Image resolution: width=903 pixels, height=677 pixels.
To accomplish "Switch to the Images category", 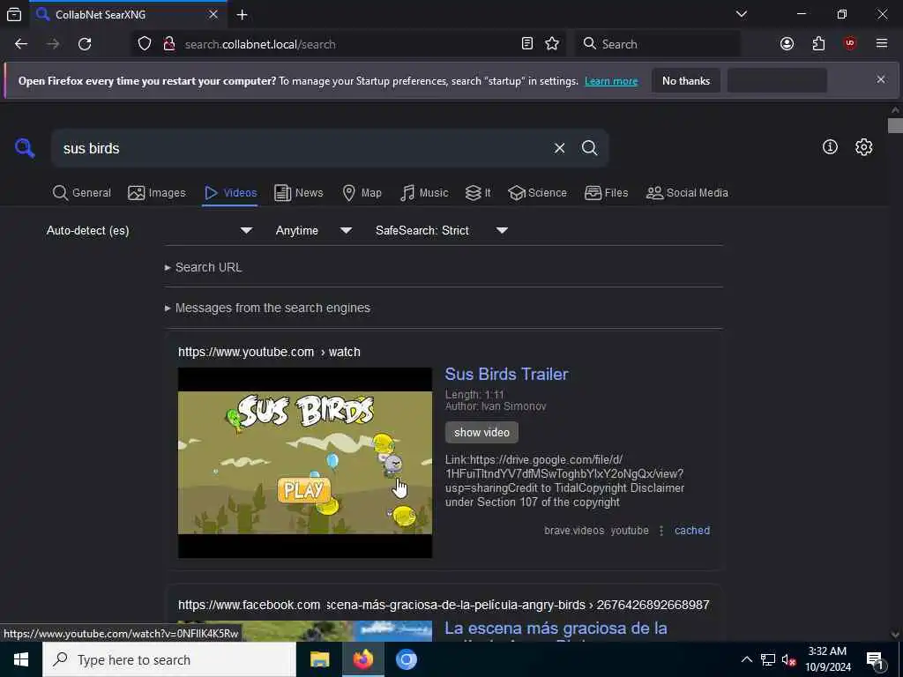I will click(157, 193).
